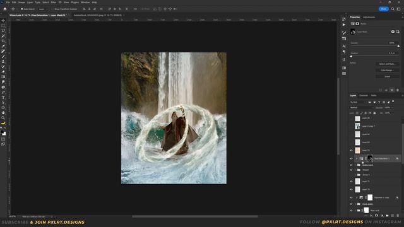Click the foreground color swatch
Viewport: 404px width, 227px height.
(x=2, y=132)
